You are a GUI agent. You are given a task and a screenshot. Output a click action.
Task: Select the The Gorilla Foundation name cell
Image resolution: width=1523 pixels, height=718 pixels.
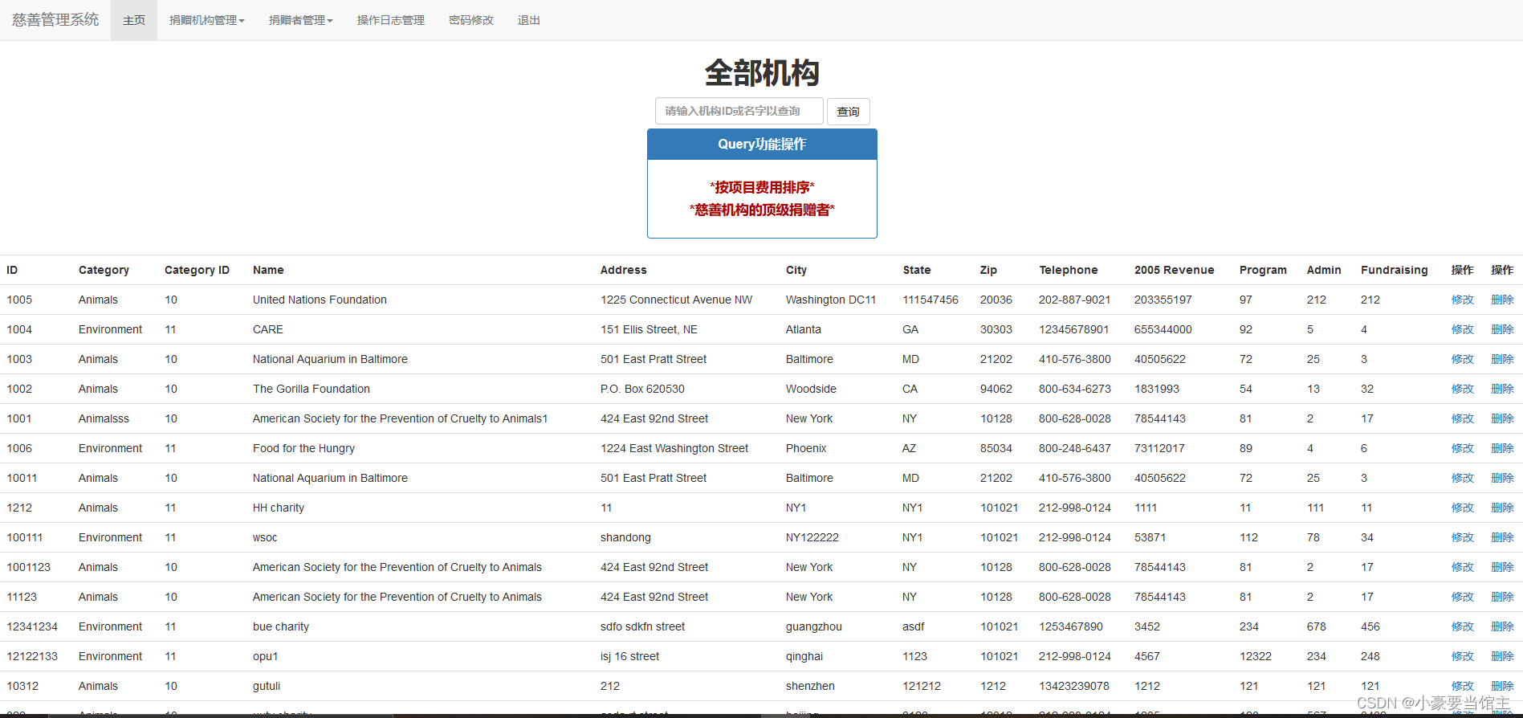312,389
